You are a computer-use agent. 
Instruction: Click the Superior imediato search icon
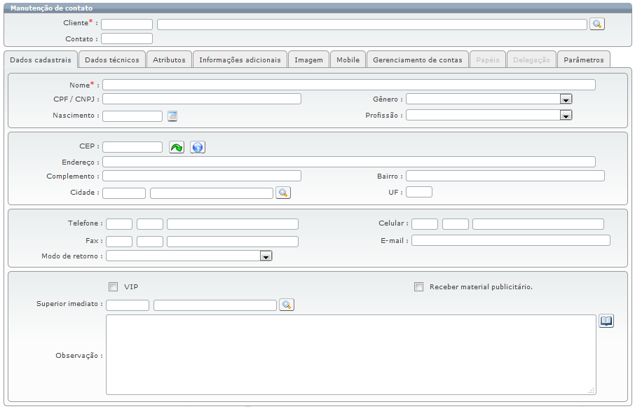point(286,305)
